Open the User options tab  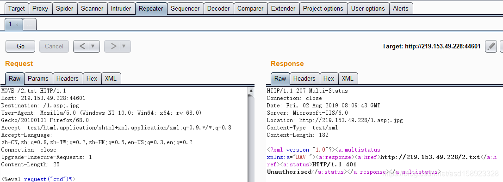368,9
